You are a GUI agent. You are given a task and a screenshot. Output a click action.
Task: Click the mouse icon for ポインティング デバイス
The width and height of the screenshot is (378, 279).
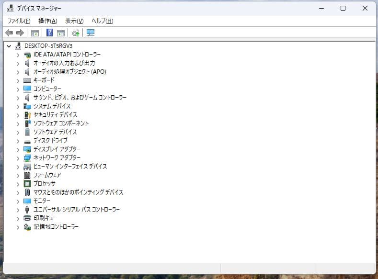[x=27, y=192]
